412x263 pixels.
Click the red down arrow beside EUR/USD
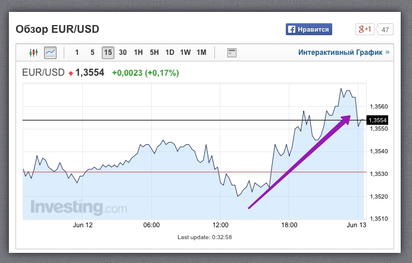pos(71,73)
